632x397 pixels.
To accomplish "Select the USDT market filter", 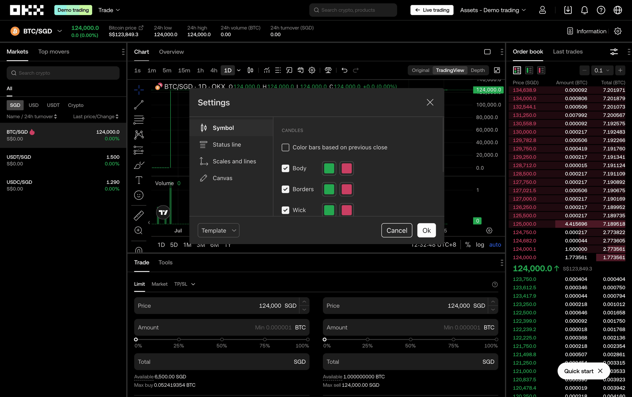I will click(x=53, y=105).
